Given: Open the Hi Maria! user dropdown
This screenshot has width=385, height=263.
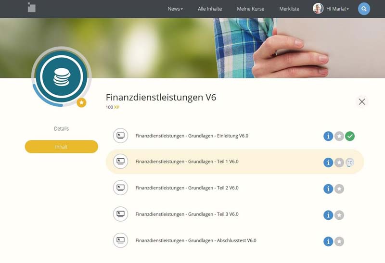Looking at the screenshot, I should pyautogui.click(x=337, y=9).
